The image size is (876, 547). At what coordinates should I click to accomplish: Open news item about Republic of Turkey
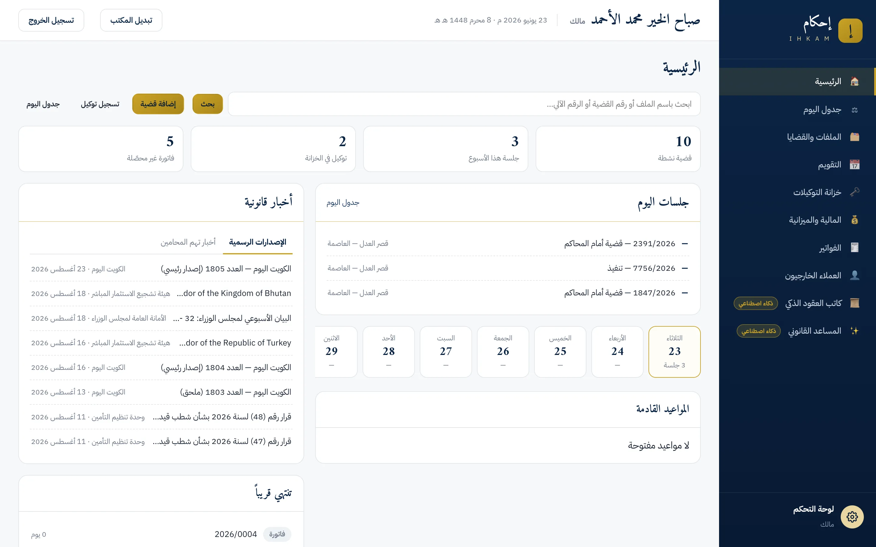(161, 342)
